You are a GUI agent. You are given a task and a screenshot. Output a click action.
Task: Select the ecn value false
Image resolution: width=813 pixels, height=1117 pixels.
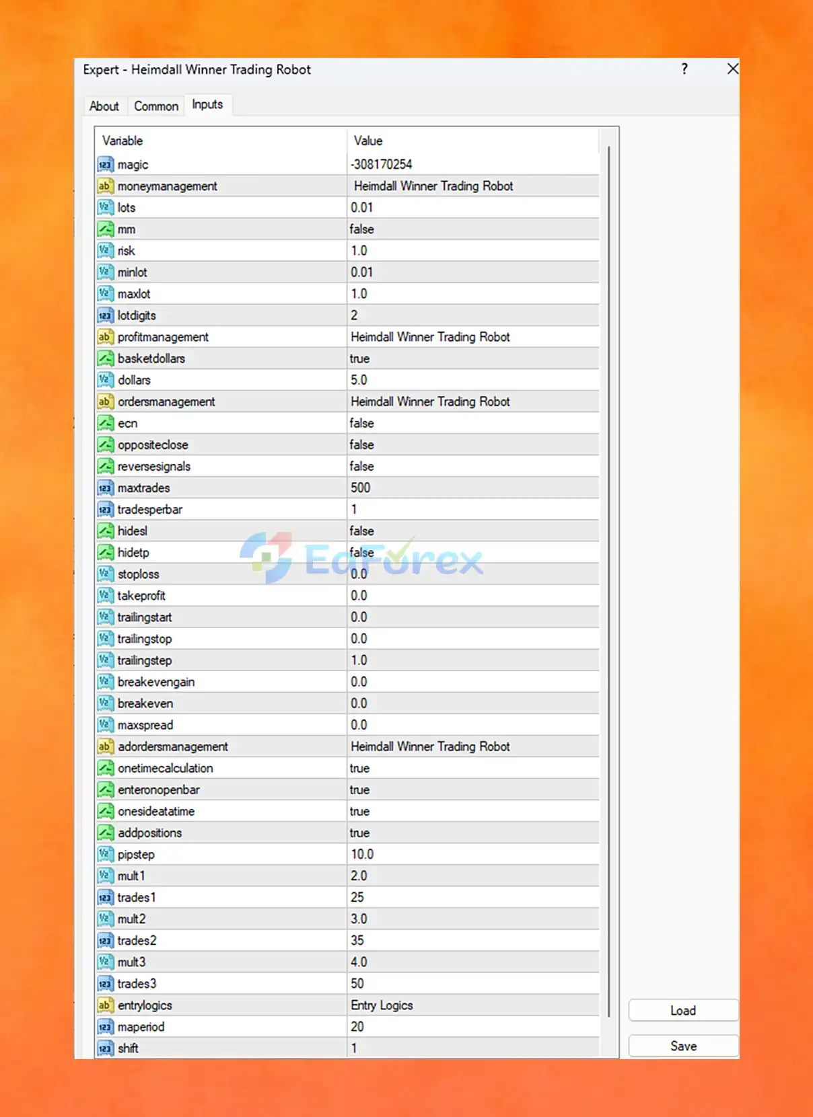(x=361, y=423)
